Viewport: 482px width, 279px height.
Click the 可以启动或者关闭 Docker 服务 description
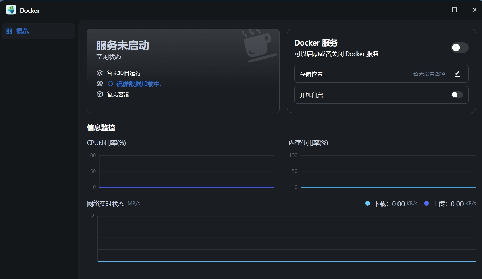click(x=336, y=54)
